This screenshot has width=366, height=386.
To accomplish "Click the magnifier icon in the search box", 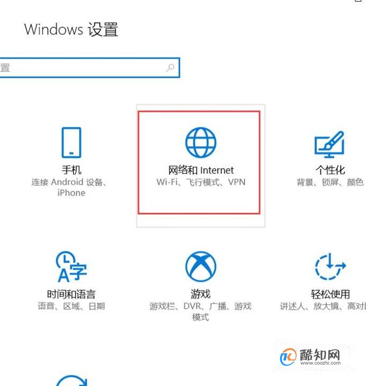I will coord(170,68).
